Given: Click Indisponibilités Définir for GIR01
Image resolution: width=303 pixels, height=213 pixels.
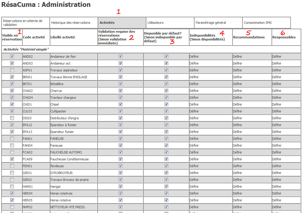Looking at the screenshot, I should pyautogui.click(x=194, y=173).
